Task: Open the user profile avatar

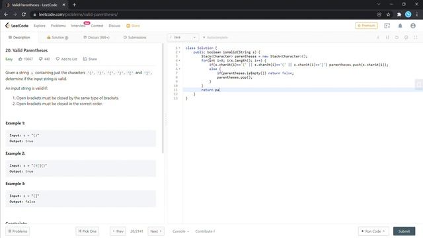Action: 412,26
